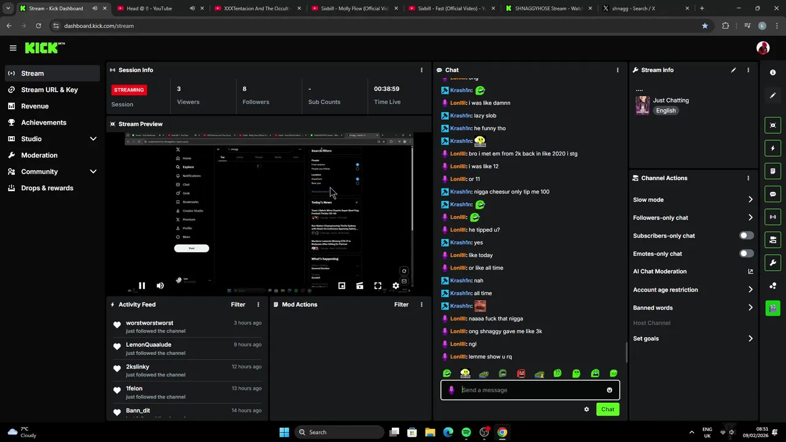Toggle Emotes-only chat

coord(746,254)
